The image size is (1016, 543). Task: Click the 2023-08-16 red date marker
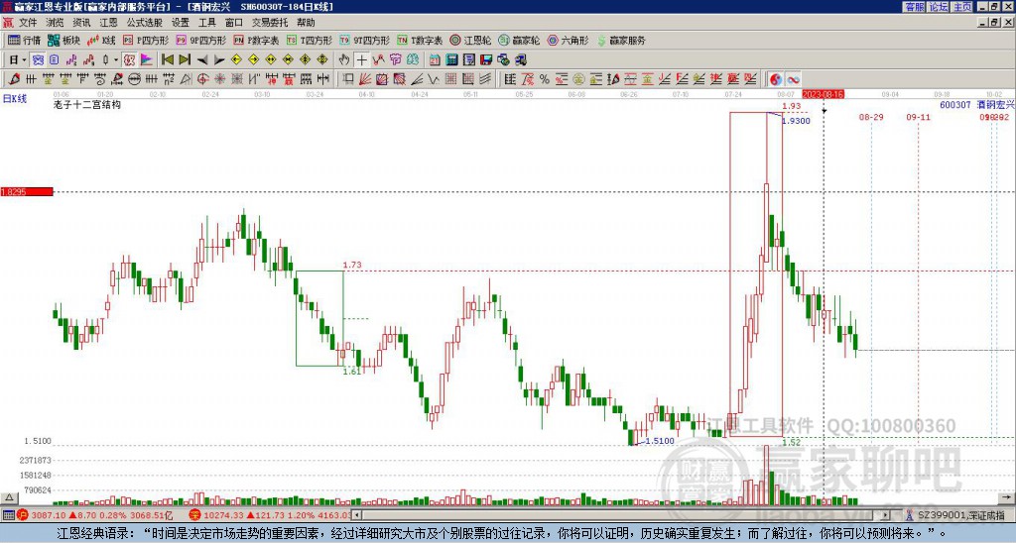[823, 94]
